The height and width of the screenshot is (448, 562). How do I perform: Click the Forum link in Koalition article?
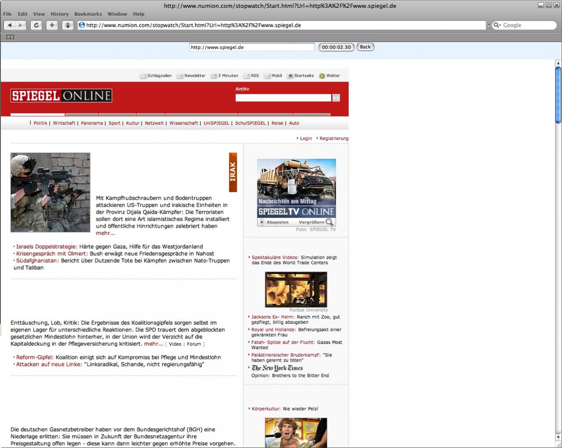click(194, 344)
